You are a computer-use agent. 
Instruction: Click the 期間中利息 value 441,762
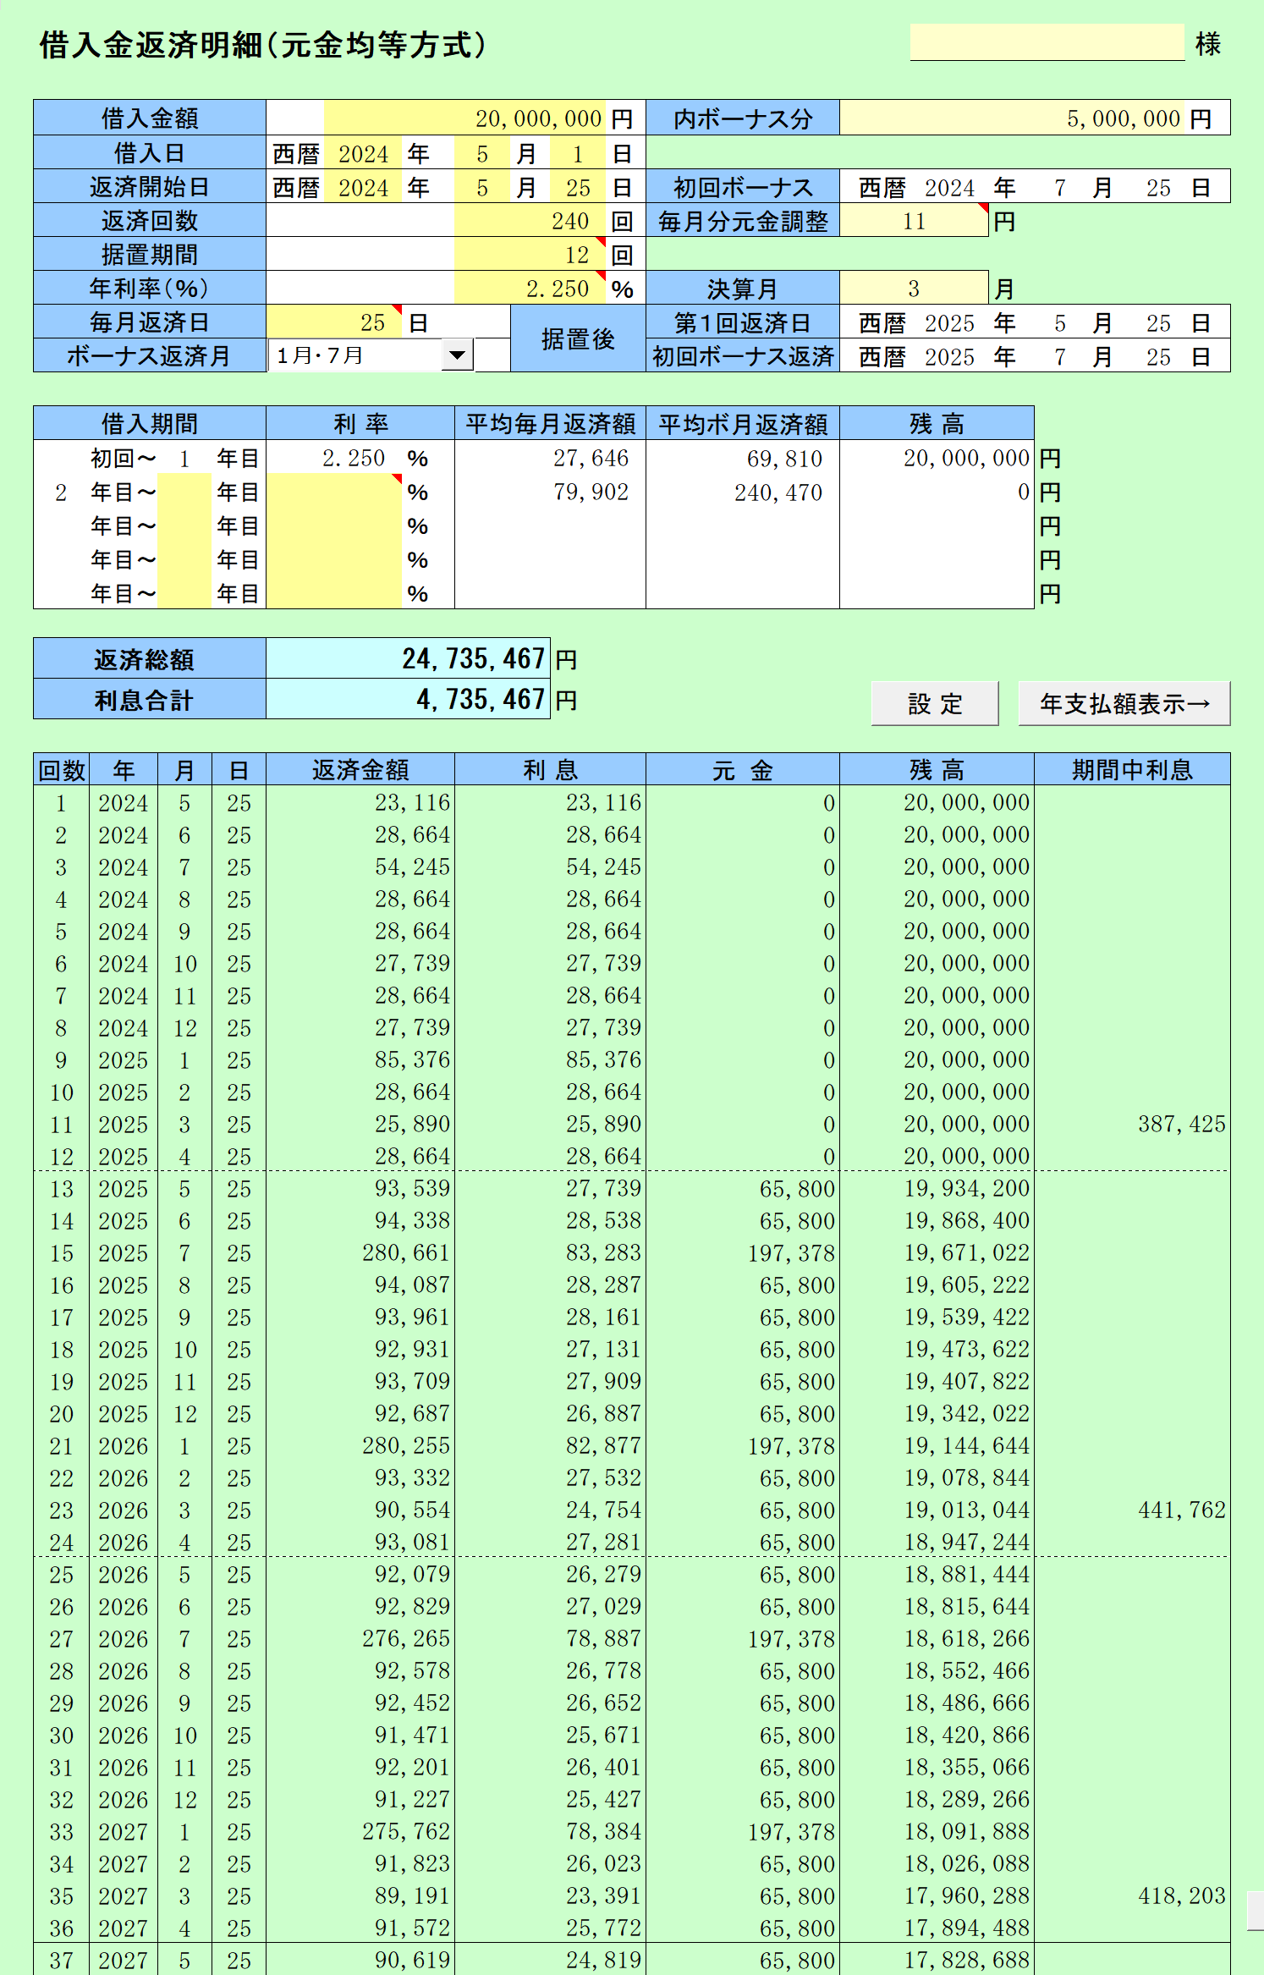(1181, 1510)
